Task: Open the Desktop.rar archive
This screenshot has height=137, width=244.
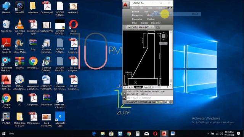Action: (47, 100)
